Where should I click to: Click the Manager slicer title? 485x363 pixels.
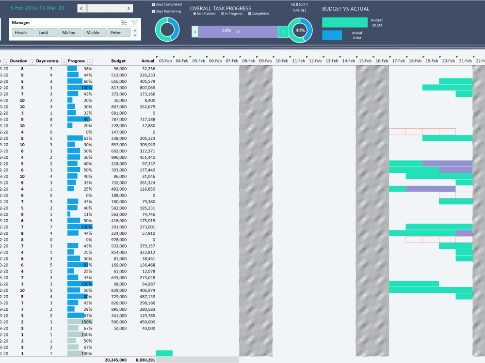21,23
